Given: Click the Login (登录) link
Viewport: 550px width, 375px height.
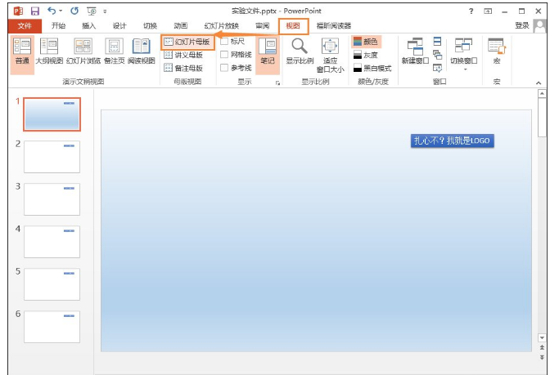Looking at the screenshot, I should (x=521, y=25).
